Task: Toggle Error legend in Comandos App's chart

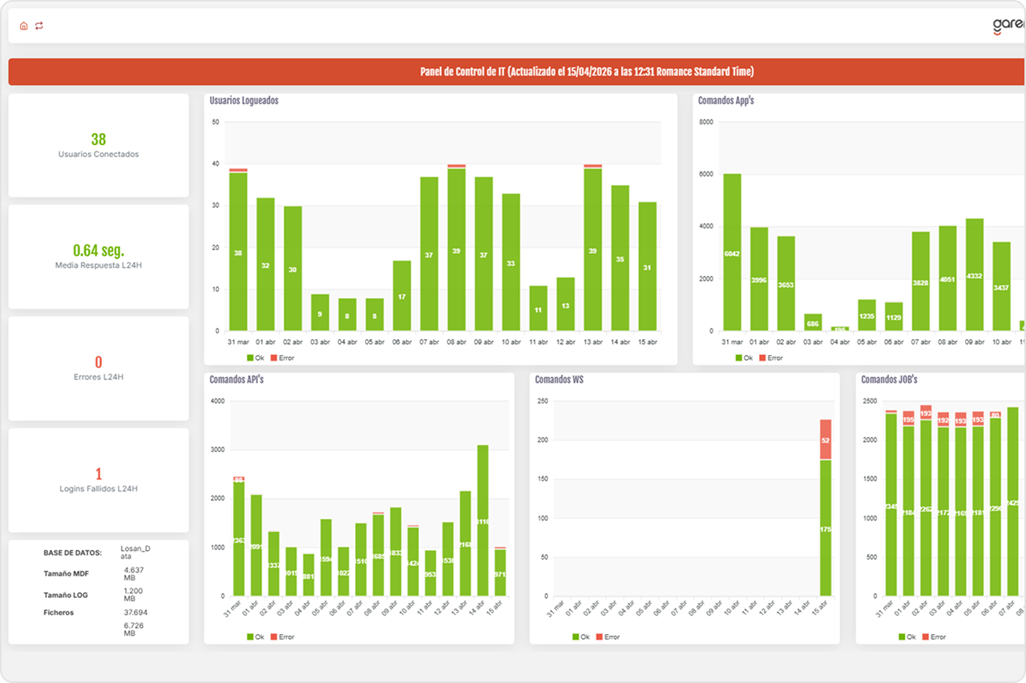Action: [x=770, y=358]
